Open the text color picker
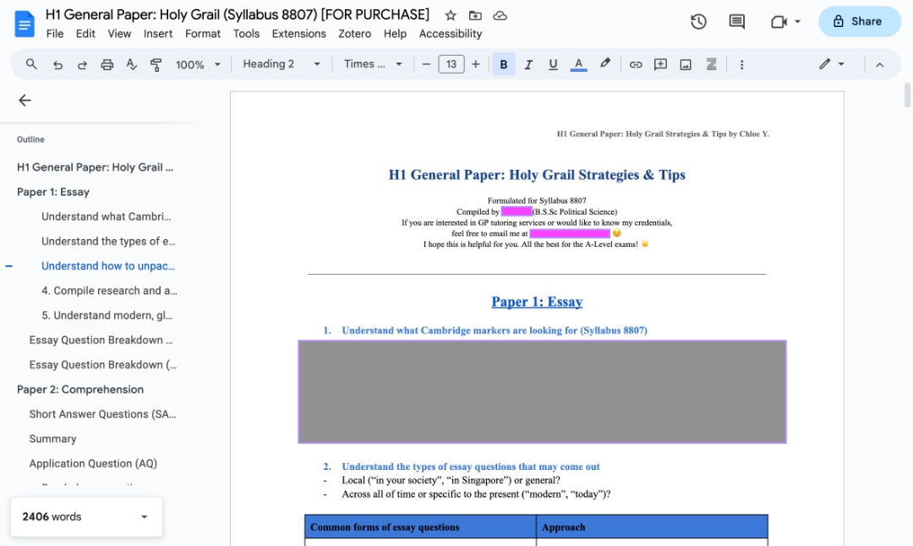The height and width of the screenshot is (546, 913). click(578, 64)
